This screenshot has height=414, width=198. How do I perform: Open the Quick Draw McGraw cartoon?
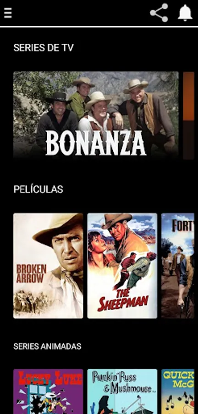[x=178, y=391]
